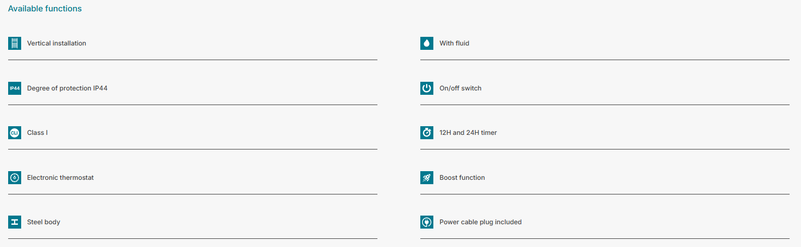The width and height of the screenshot is (801, 247).
Task: Click the With fluid droplet icon
Action: [x=427, y=43]
